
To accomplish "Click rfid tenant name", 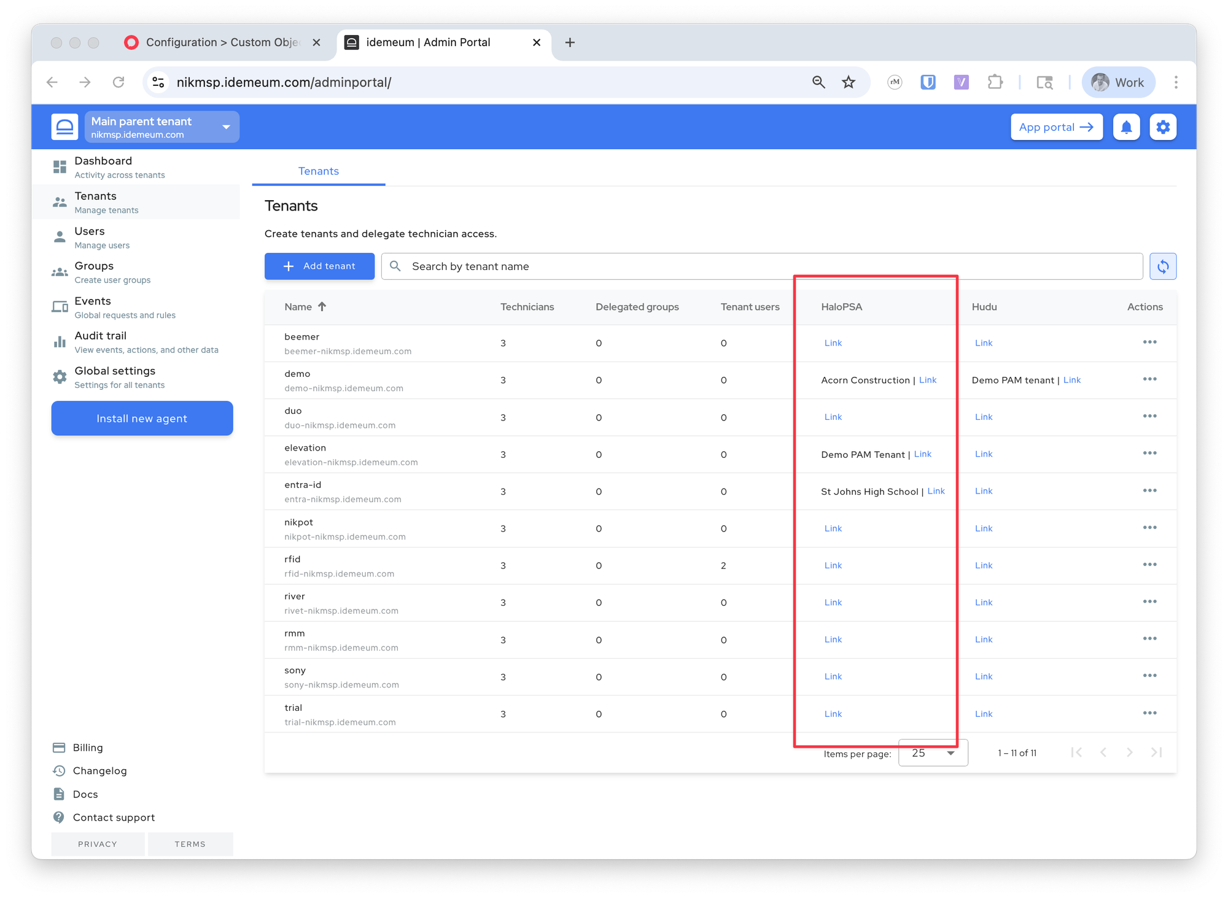I will (x=292, y=559).
